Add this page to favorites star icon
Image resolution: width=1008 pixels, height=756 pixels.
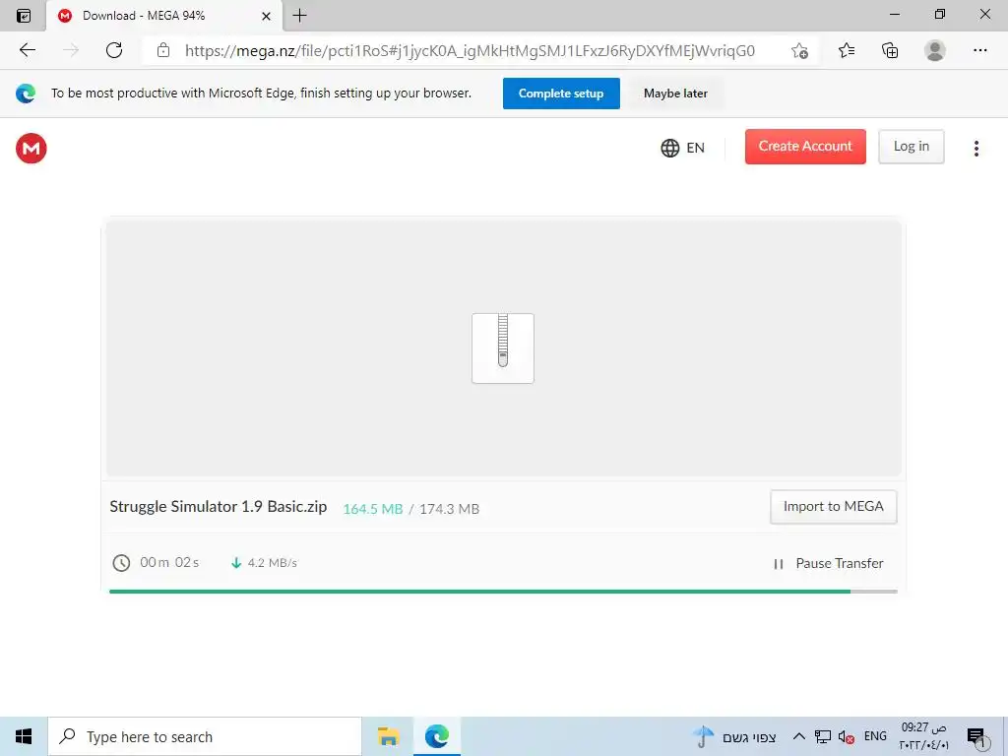tap(799, 51)
